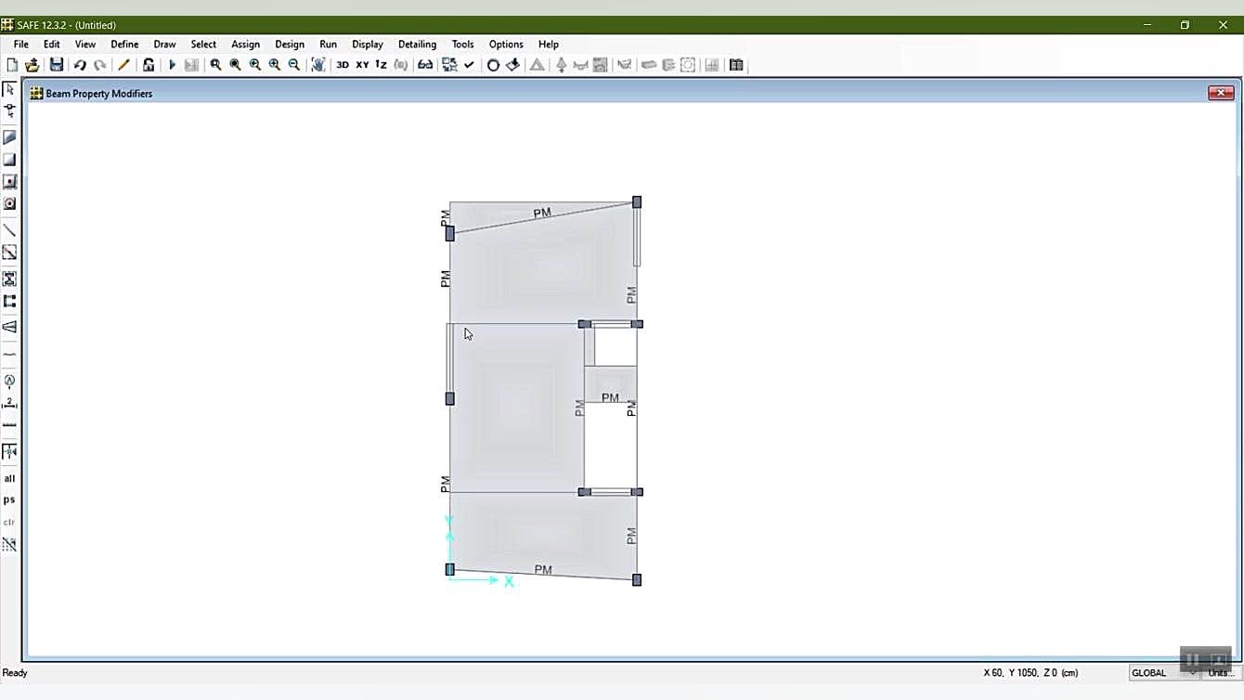Click the Draw Dimension Lines tool

pos(9,403)
